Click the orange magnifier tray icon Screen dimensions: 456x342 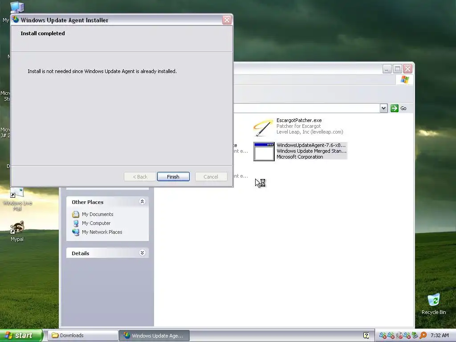point(423,336)
